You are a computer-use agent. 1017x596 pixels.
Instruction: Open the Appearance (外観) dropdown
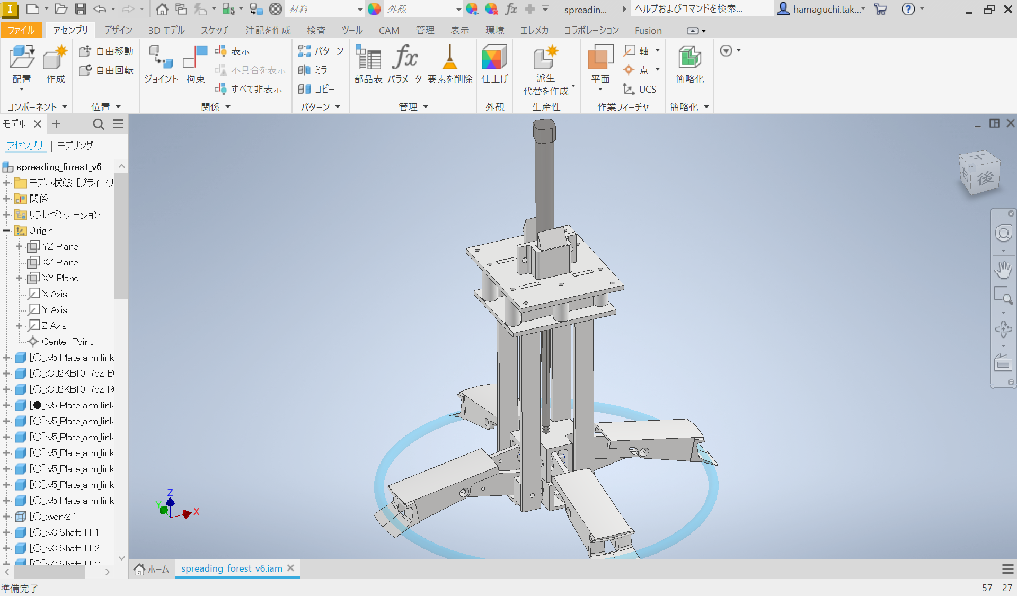coord(458,9)
